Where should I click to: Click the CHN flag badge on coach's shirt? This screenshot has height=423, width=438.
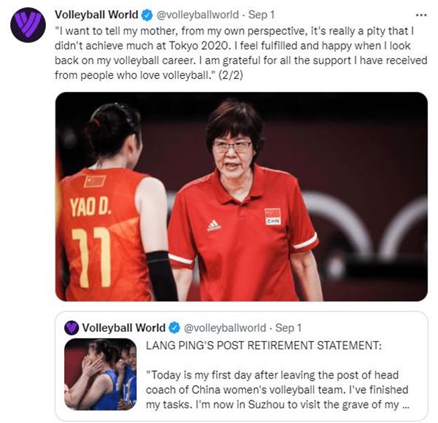pyautogui.click(x=272, y=217)
